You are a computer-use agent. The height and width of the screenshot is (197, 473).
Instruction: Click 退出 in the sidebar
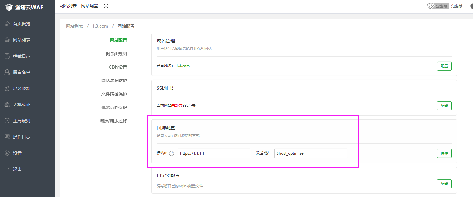[x=17, y=169]
